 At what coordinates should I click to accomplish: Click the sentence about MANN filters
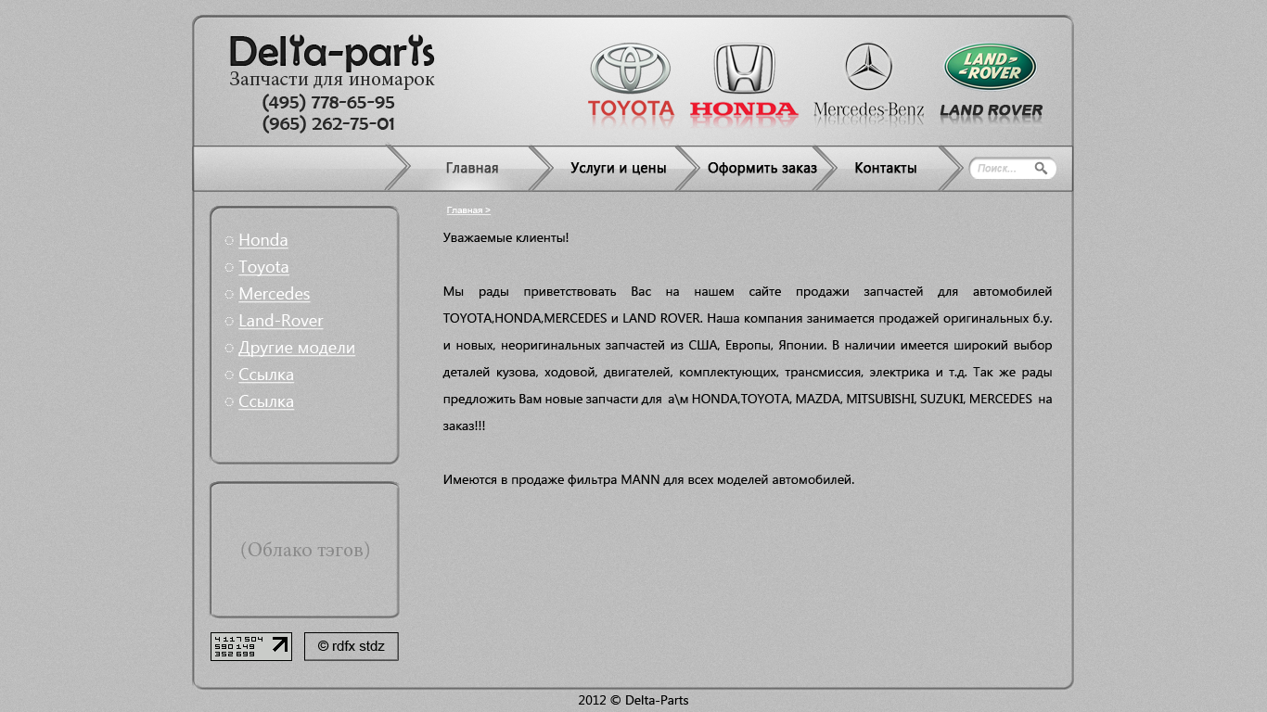click(648, 480)
